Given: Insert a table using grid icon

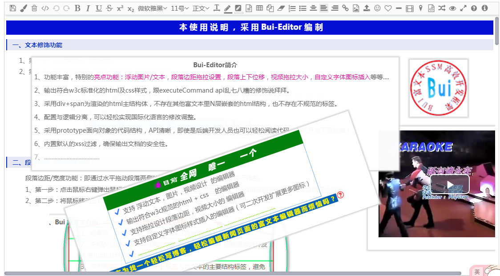Looking at the screenshot, I should (x=260, y=8).
